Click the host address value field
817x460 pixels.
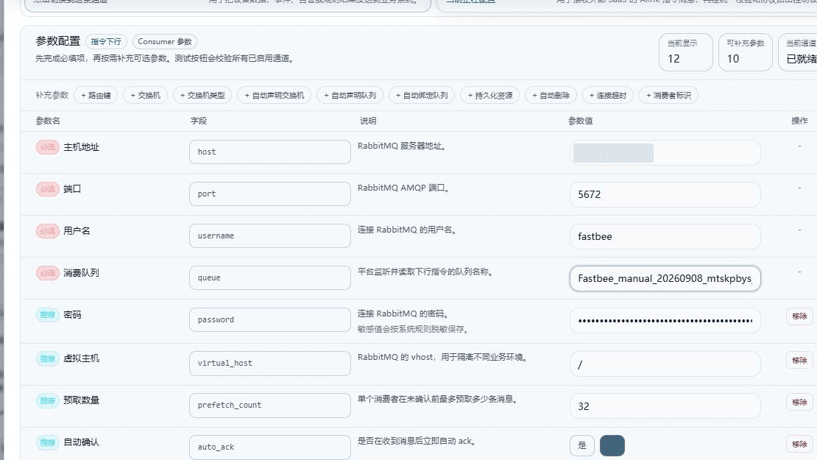[x=665, y=152]
